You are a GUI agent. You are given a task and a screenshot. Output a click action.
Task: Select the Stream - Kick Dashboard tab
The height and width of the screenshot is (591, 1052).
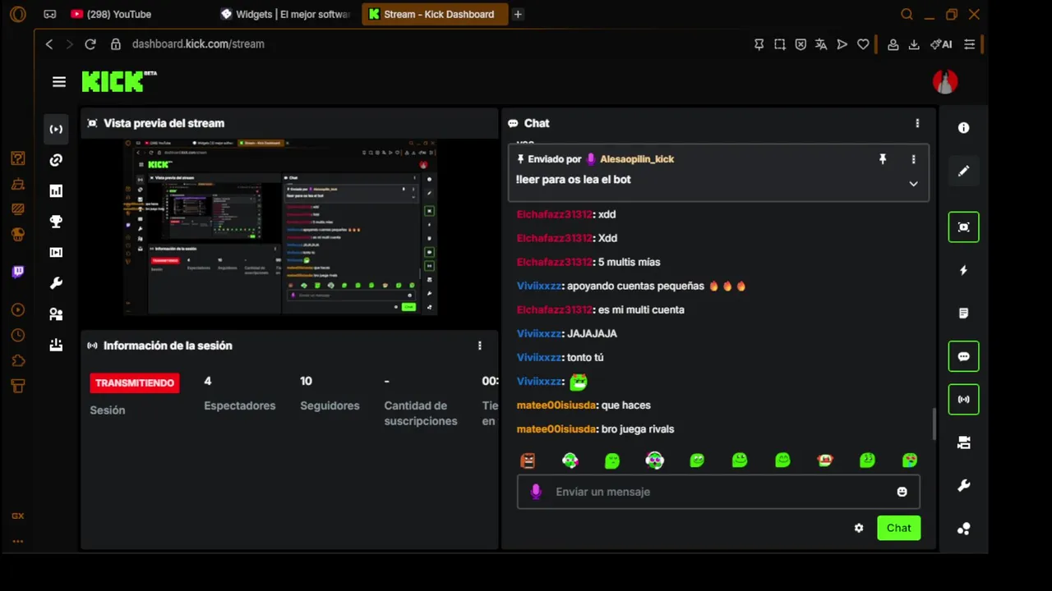(x=435, y=14)
